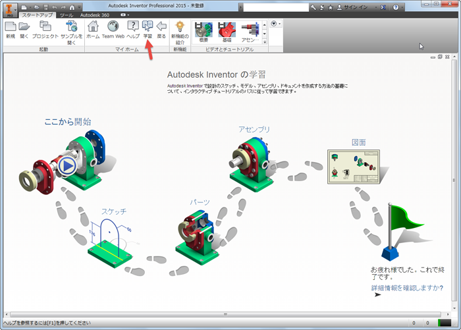Viewport: 461px width, 330px height.
Task: Click サインイン to sign in
Action: (x=352, y=7)
